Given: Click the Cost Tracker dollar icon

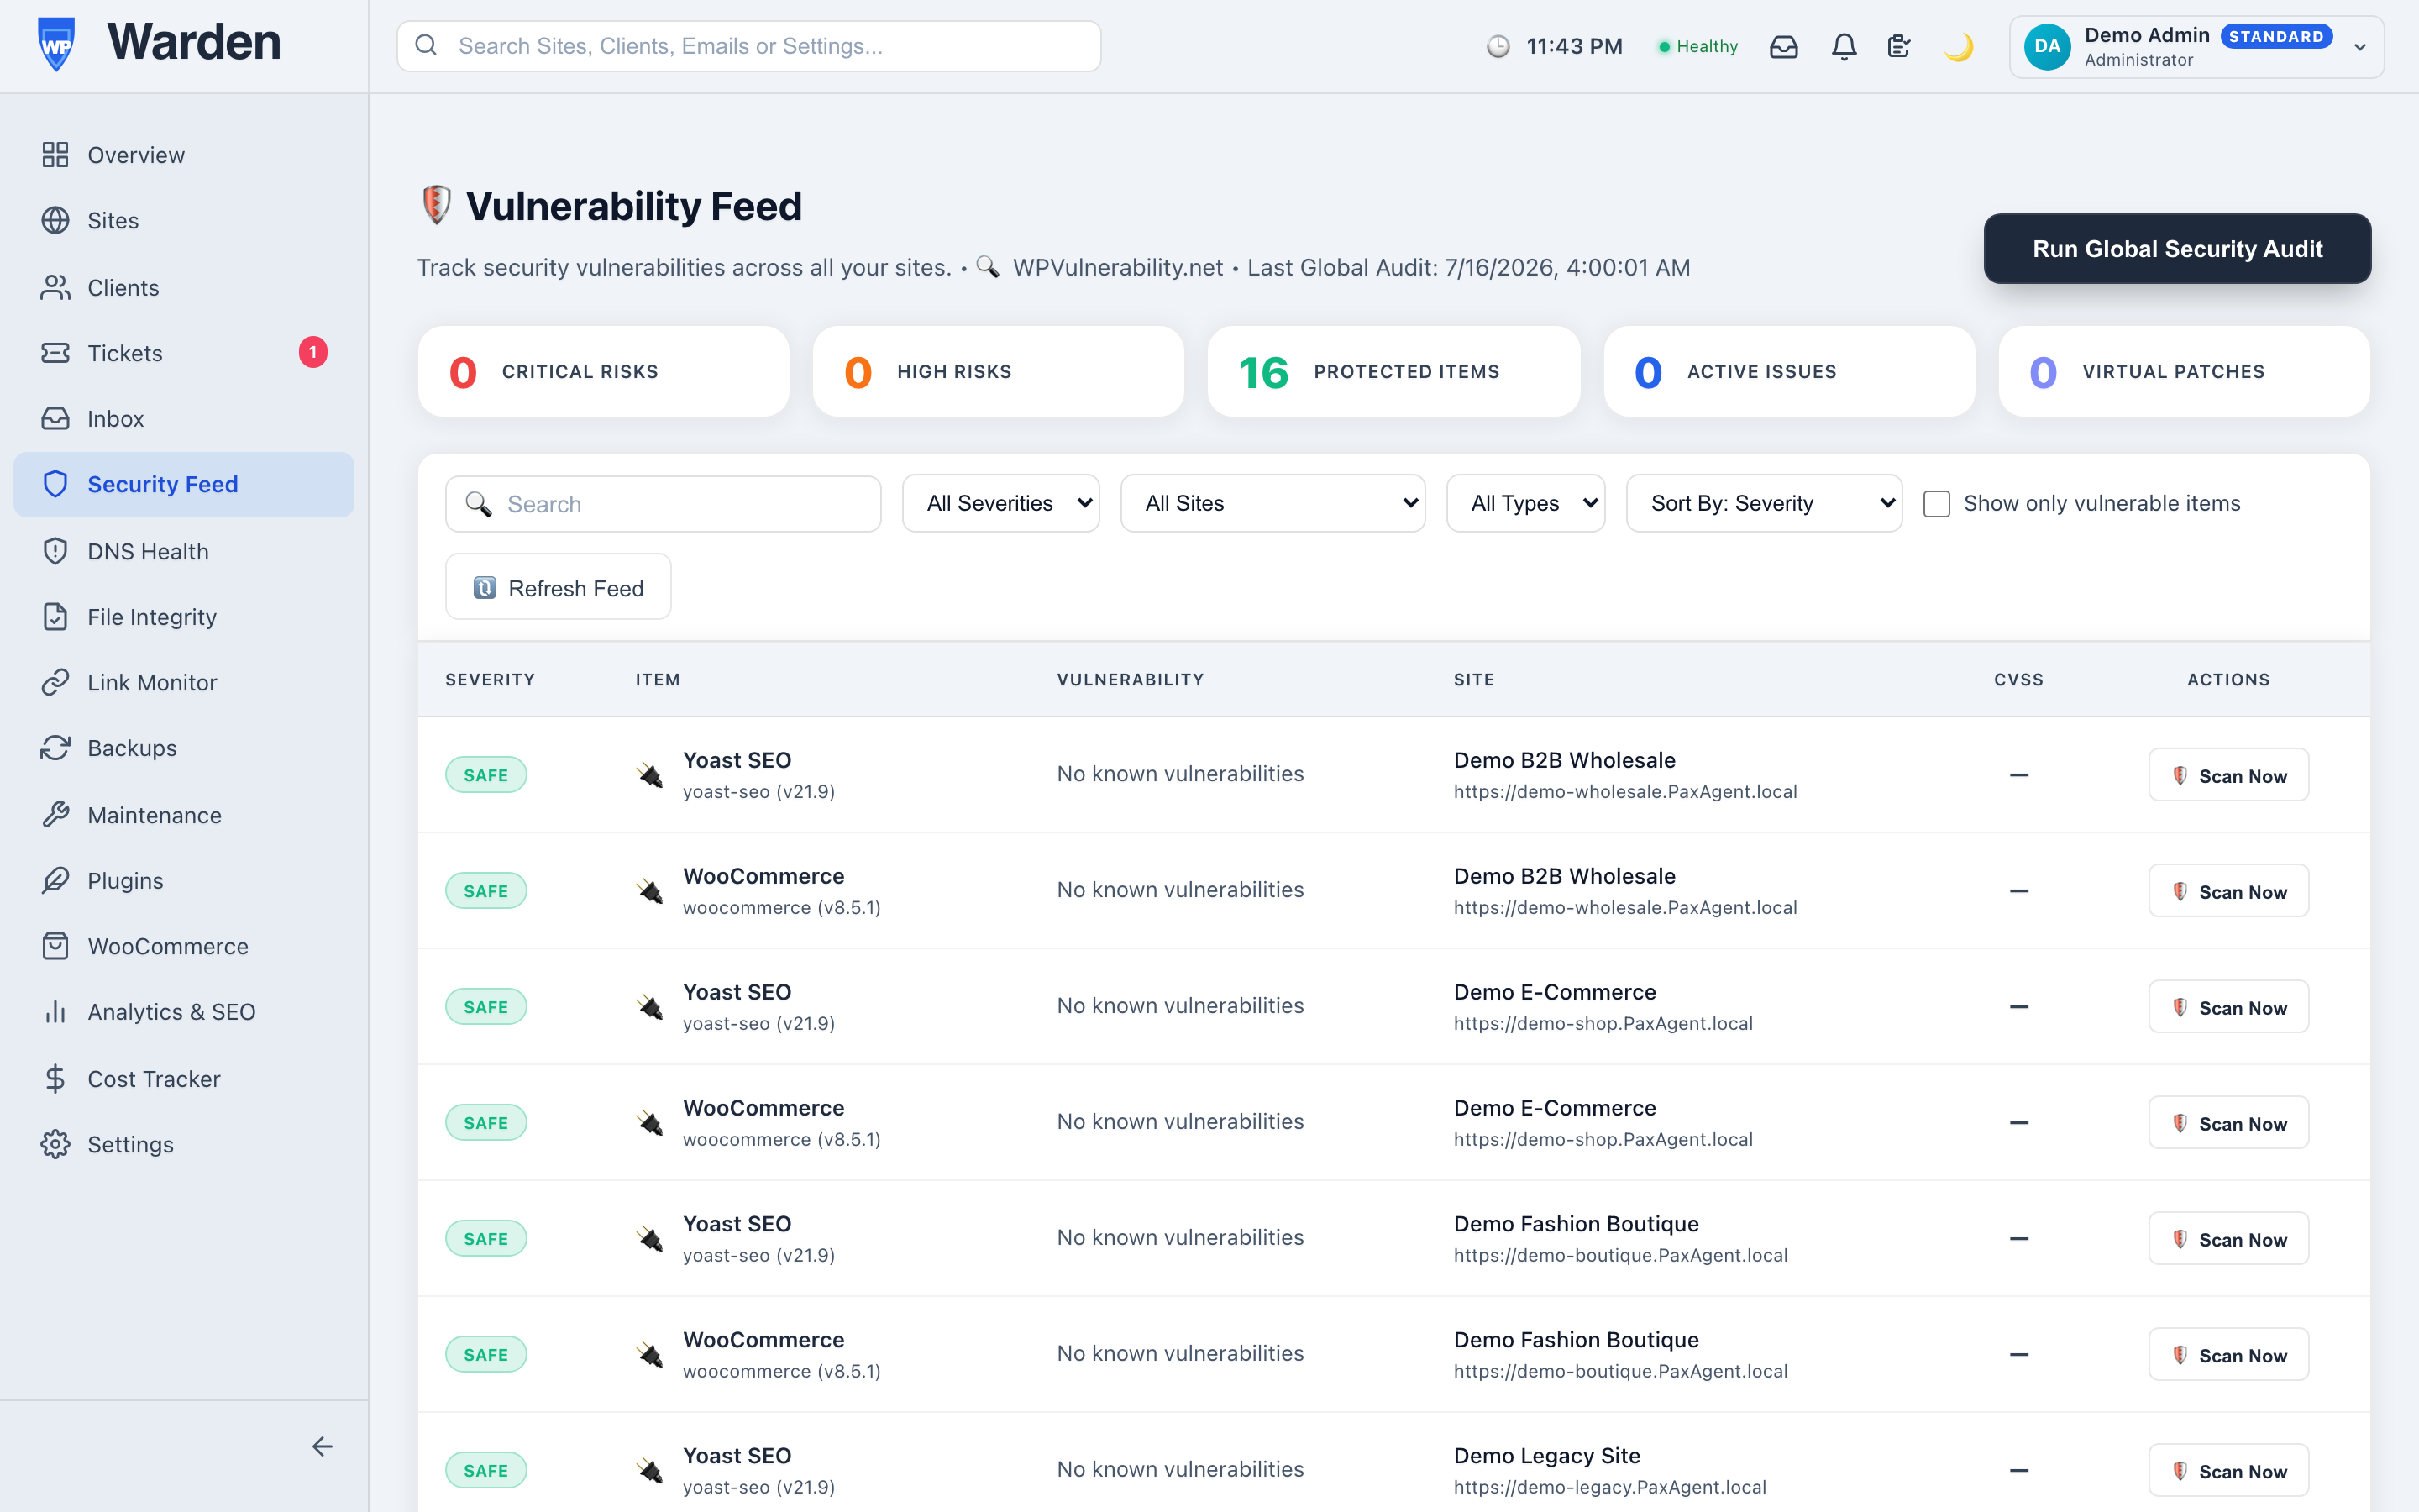Looking at the screenshot, I should (x=55, y=1078).
